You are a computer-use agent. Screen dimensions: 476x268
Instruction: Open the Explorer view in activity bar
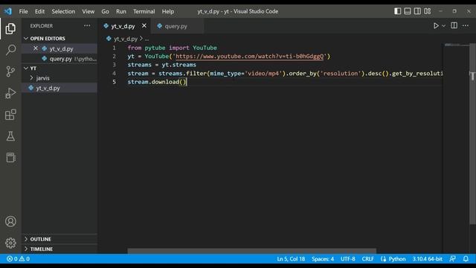point(10,28)
